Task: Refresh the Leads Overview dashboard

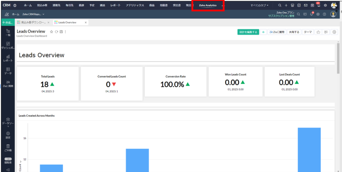Action: [56, 32]
